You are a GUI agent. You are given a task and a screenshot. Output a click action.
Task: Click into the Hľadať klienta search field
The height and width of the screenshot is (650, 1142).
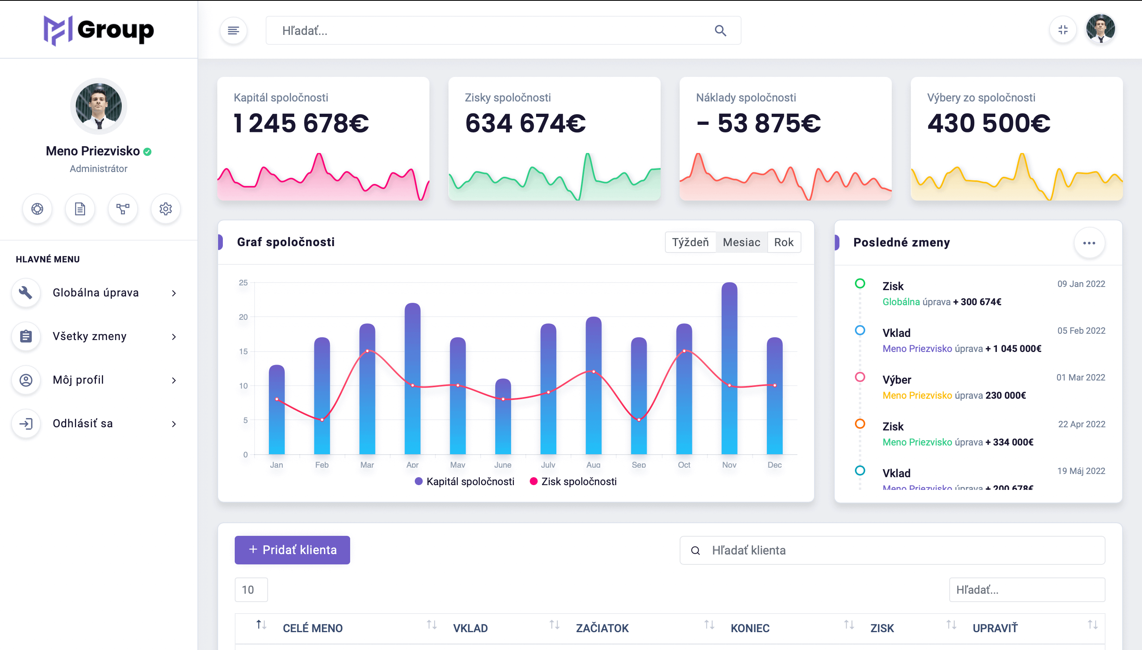click(892, 551)
